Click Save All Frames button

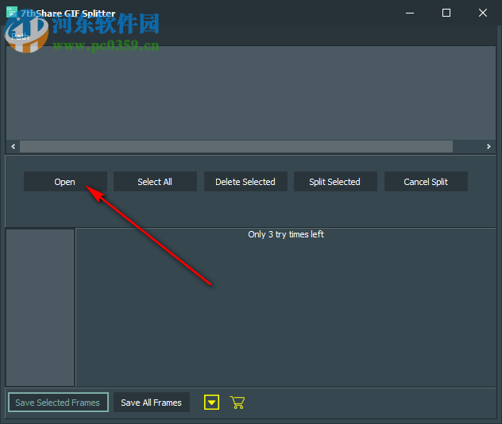coord(152,403)
